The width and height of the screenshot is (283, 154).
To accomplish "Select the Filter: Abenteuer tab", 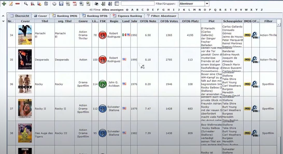I will 161,16.
